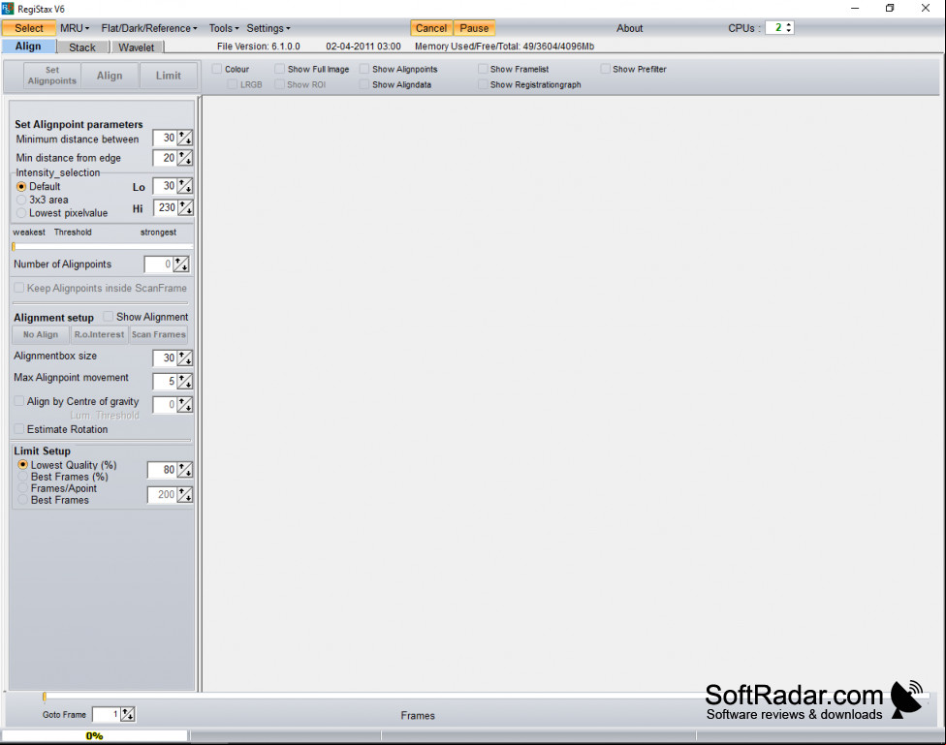
Task: Open the Align tab
Action: click(28, 47)
